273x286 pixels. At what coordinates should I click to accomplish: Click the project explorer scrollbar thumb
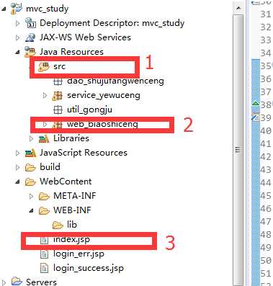pos(238,150)
